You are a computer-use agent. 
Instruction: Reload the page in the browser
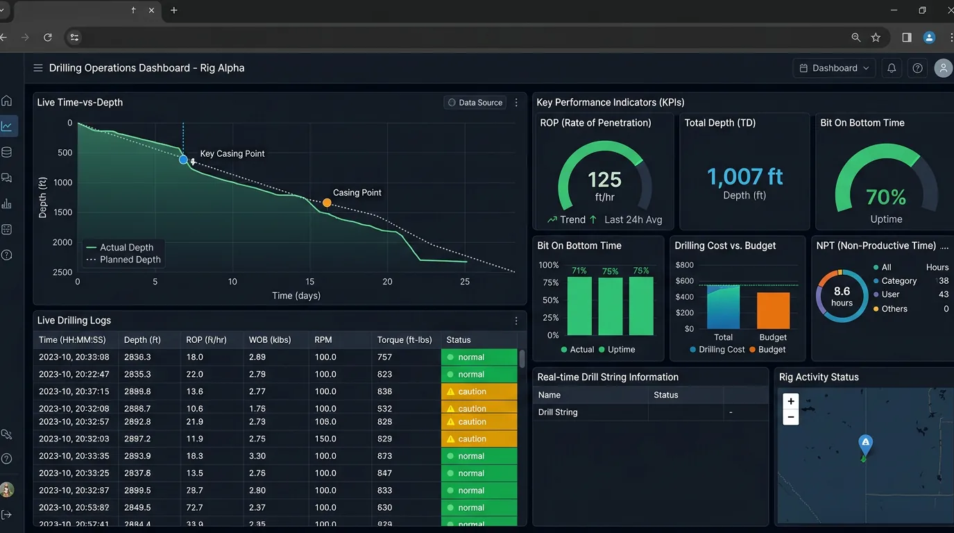48,37
